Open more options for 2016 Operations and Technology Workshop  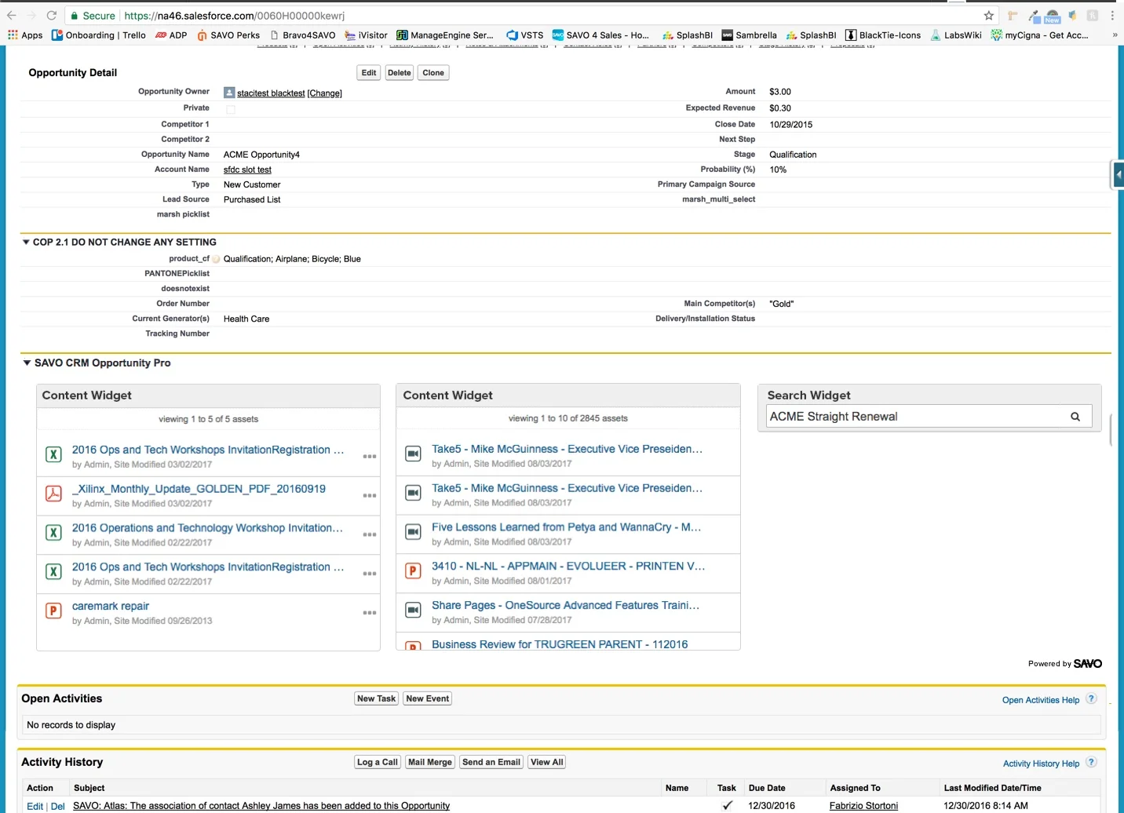click(x=370, y=534)
